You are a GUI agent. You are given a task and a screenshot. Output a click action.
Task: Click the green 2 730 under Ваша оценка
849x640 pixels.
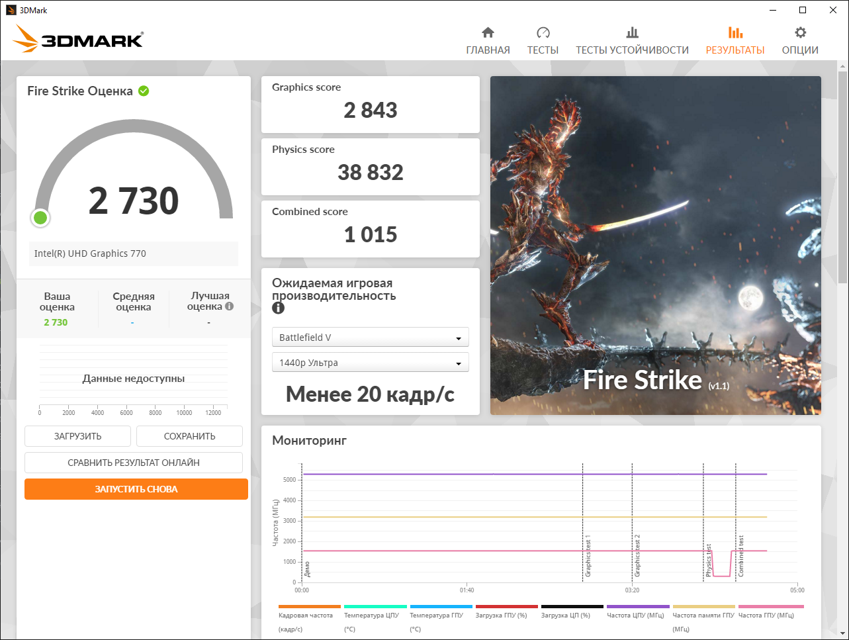[x=56, y=322]
